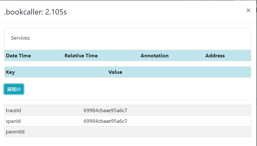Click the traceId label cell
The width and height of the screenshot is (257, 146).
click(x=14, y=111)
